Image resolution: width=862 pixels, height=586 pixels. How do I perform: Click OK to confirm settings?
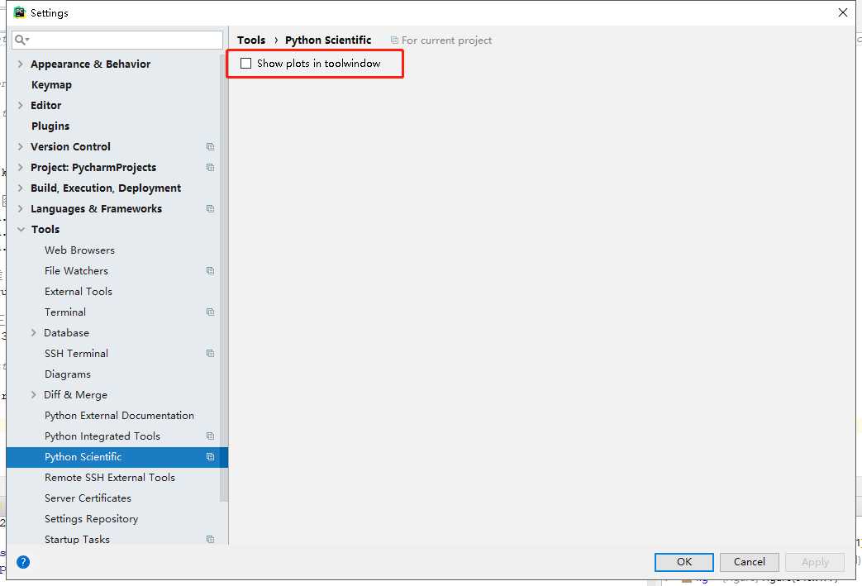(683, 562)
